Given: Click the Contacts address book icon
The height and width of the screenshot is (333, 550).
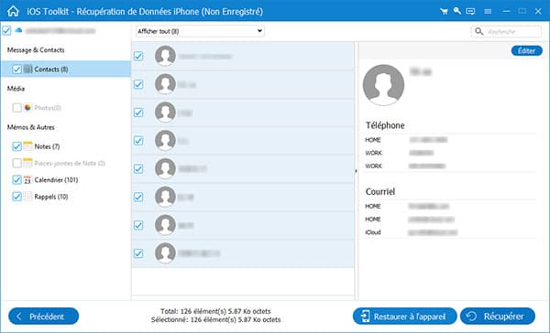Looking at the screenshot, I should [x=27, y=69].
